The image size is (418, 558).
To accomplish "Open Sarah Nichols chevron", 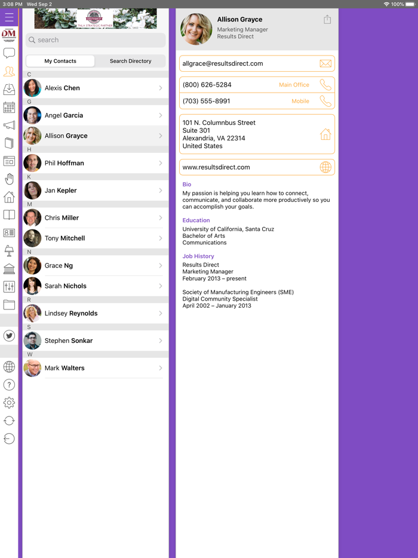I will pos(161,286).
